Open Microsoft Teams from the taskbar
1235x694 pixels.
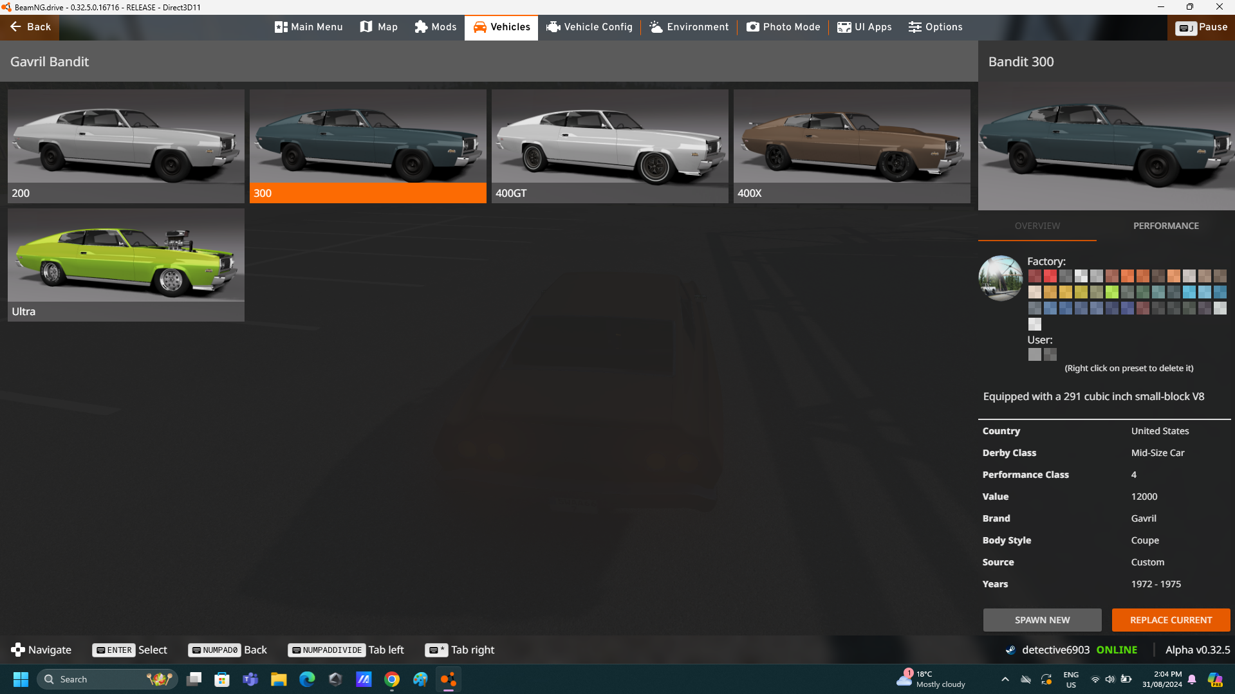pyautogui.click(x=250, y=679)
